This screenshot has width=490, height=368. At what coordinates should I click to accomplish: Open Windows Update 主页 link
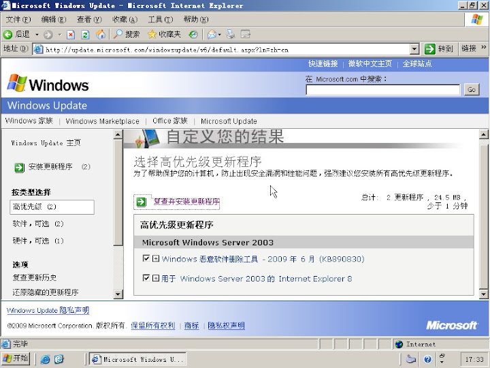46,143
